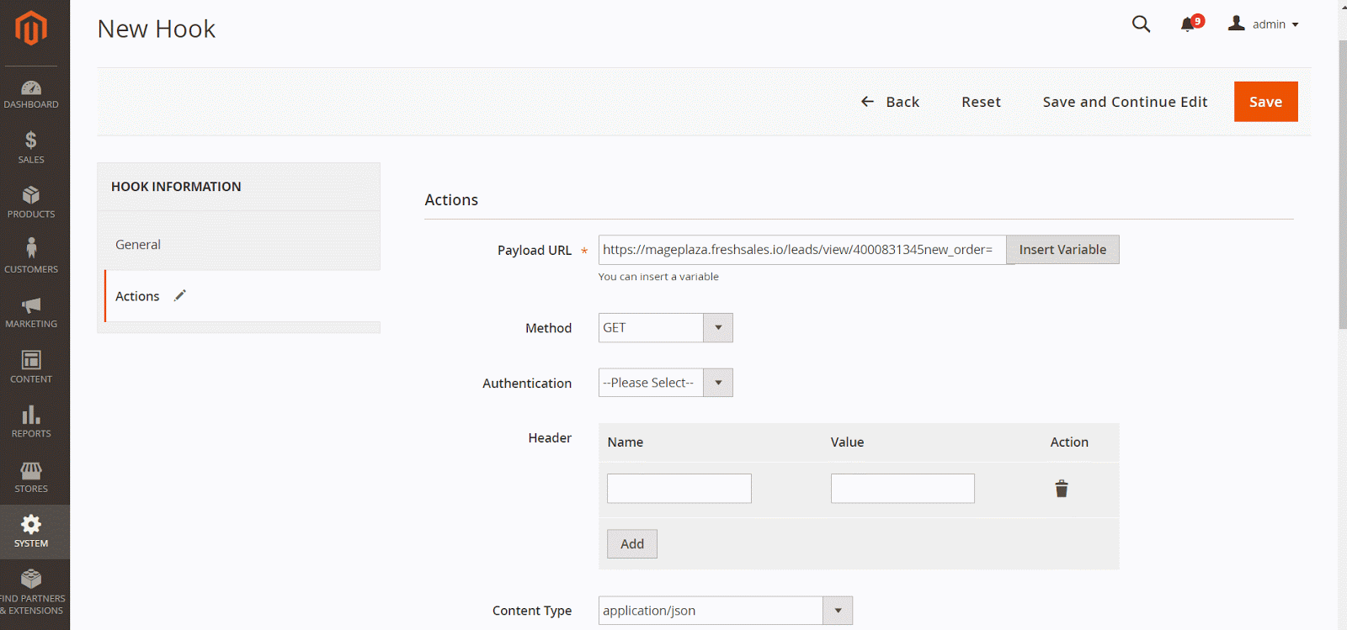Click the Insert Variable button
Screen dimensions: 1347x630
[1062, 250]
